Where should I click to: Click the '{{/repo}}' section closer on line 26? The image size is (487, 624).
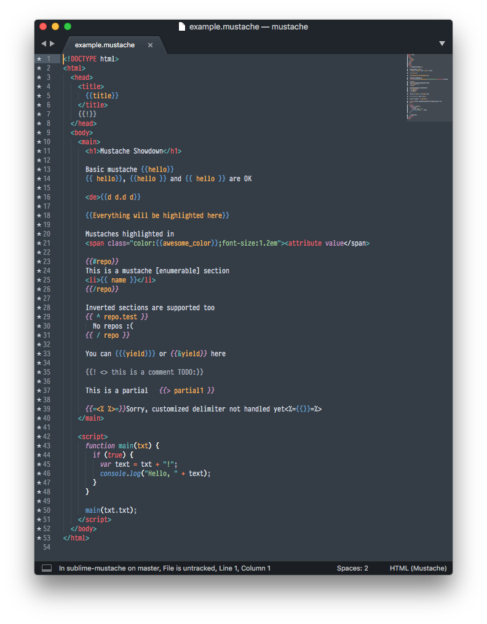(x=102, y=289)
